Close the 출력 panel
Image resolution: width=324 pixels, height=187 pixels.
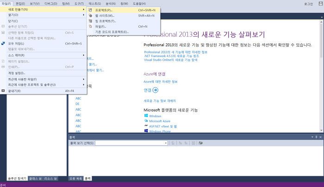click(x=320, y=137)
